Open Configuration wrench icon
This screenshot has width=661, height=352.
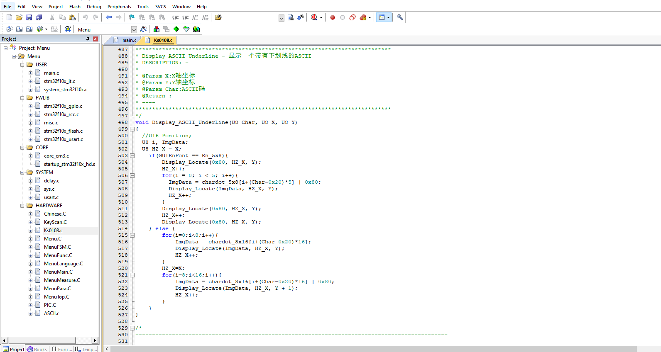(400, 17)
